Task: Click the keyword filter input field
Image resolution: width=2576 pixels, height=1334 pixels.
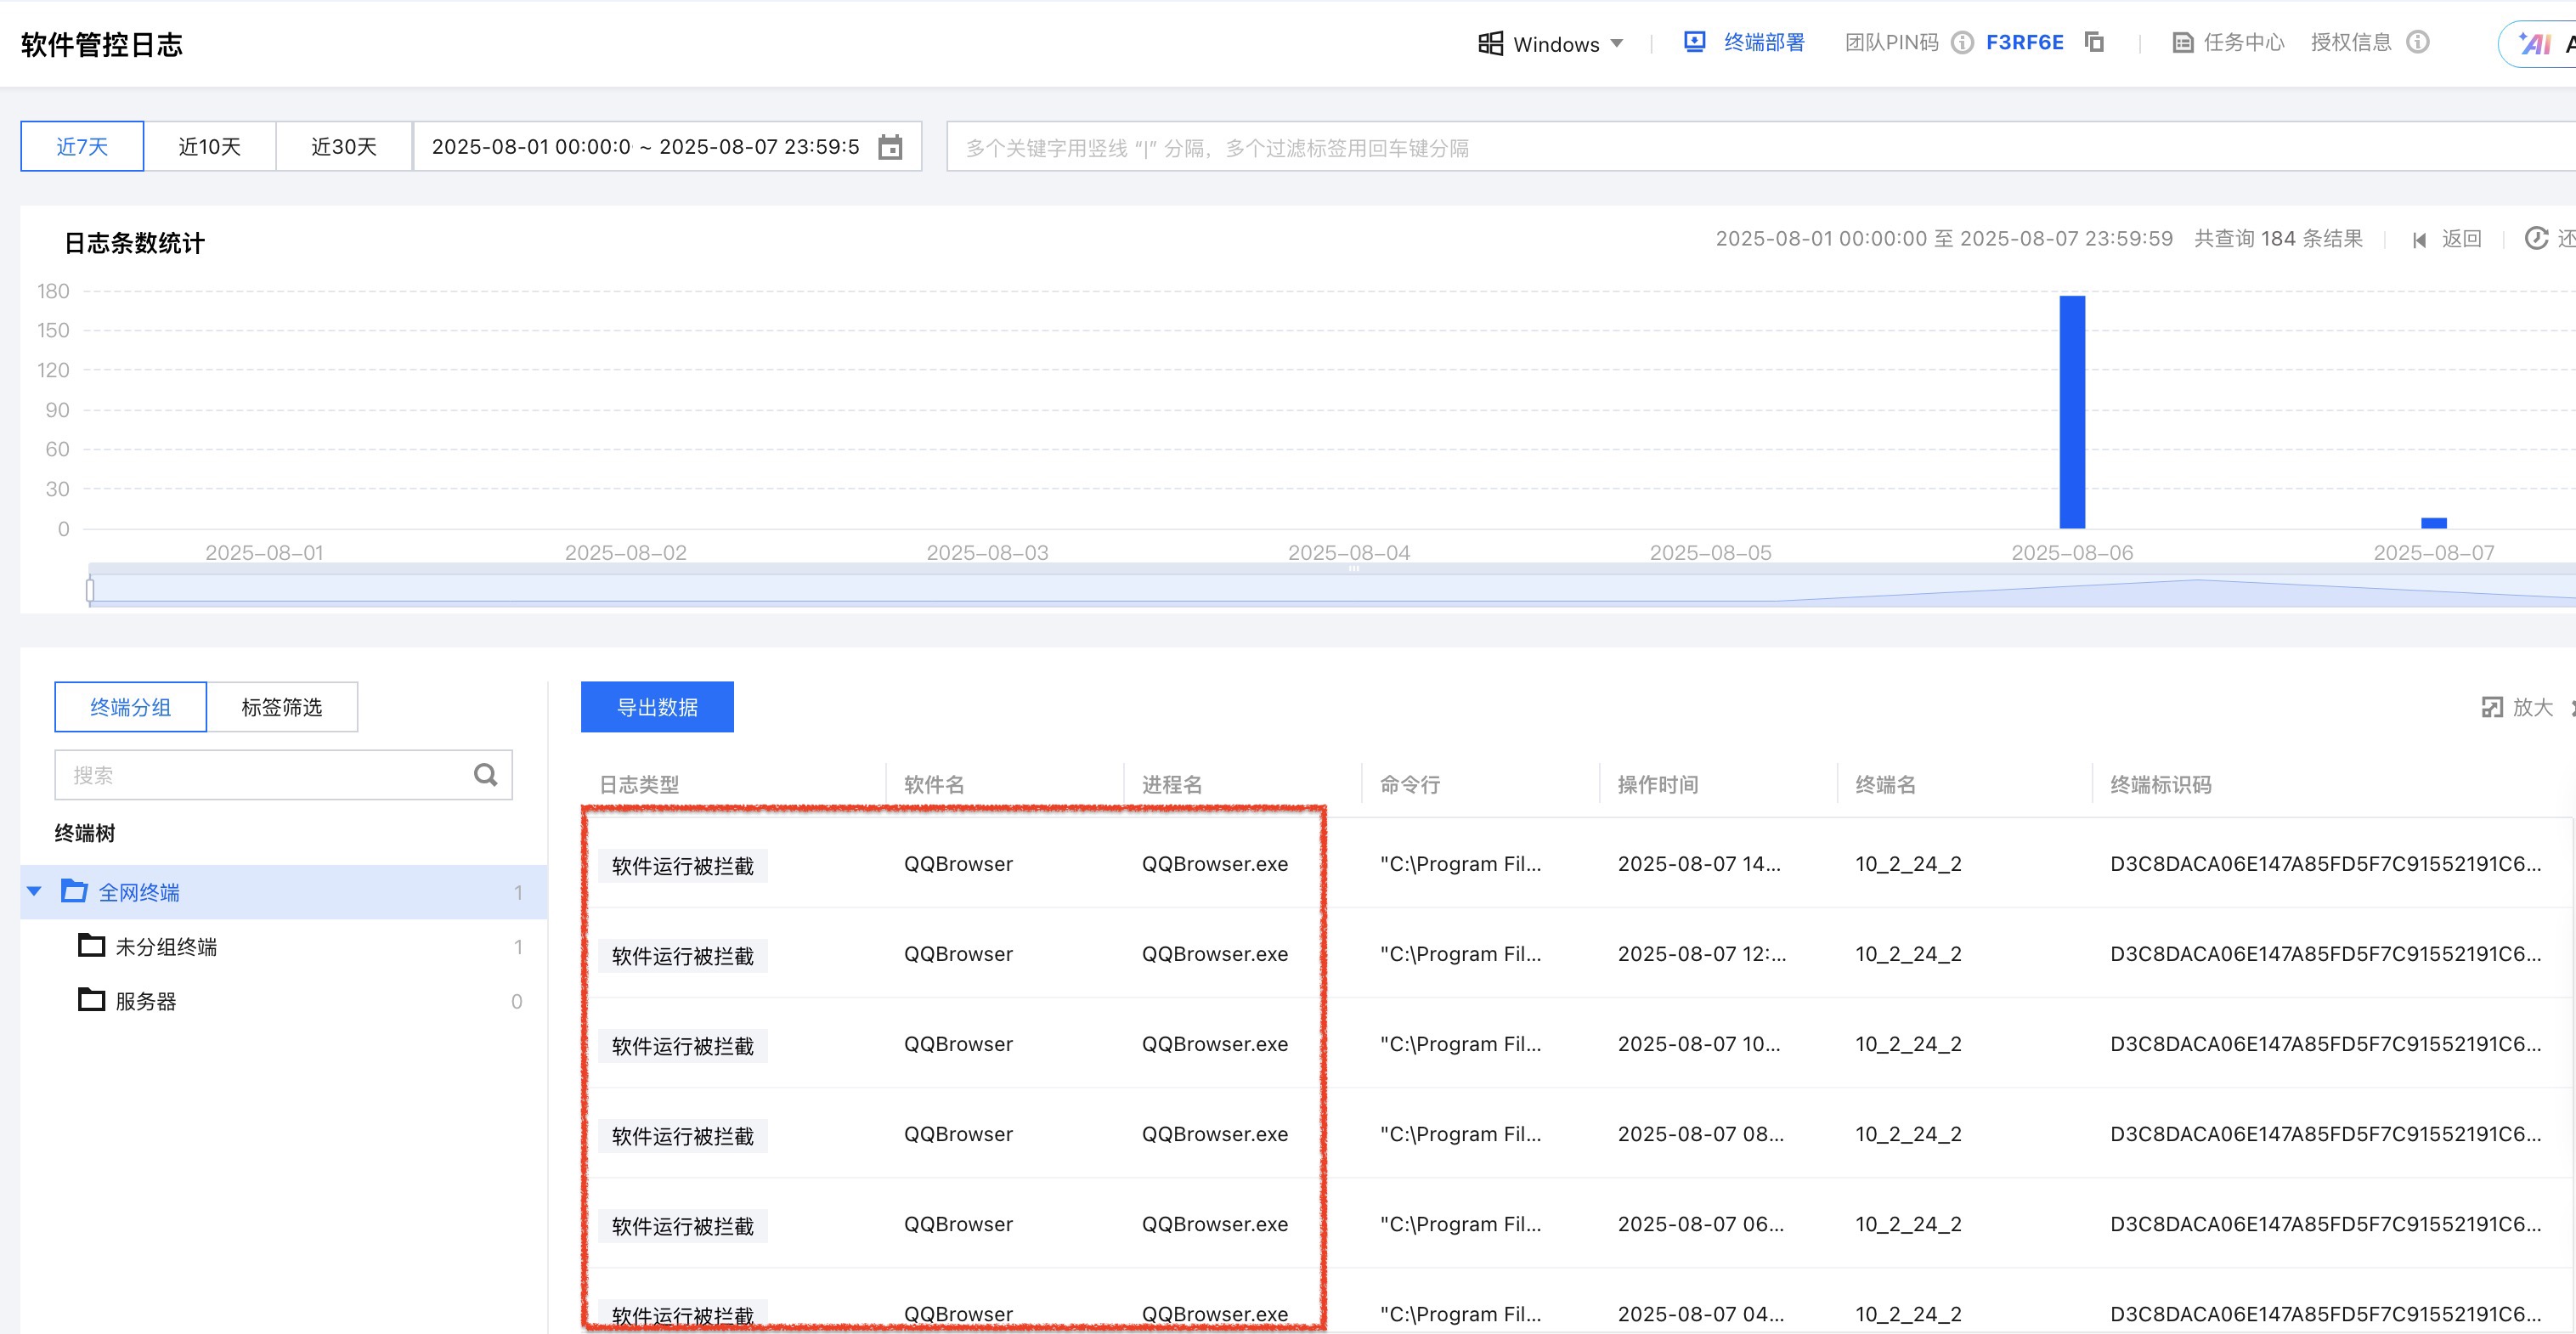Action: coord(1700,148)
